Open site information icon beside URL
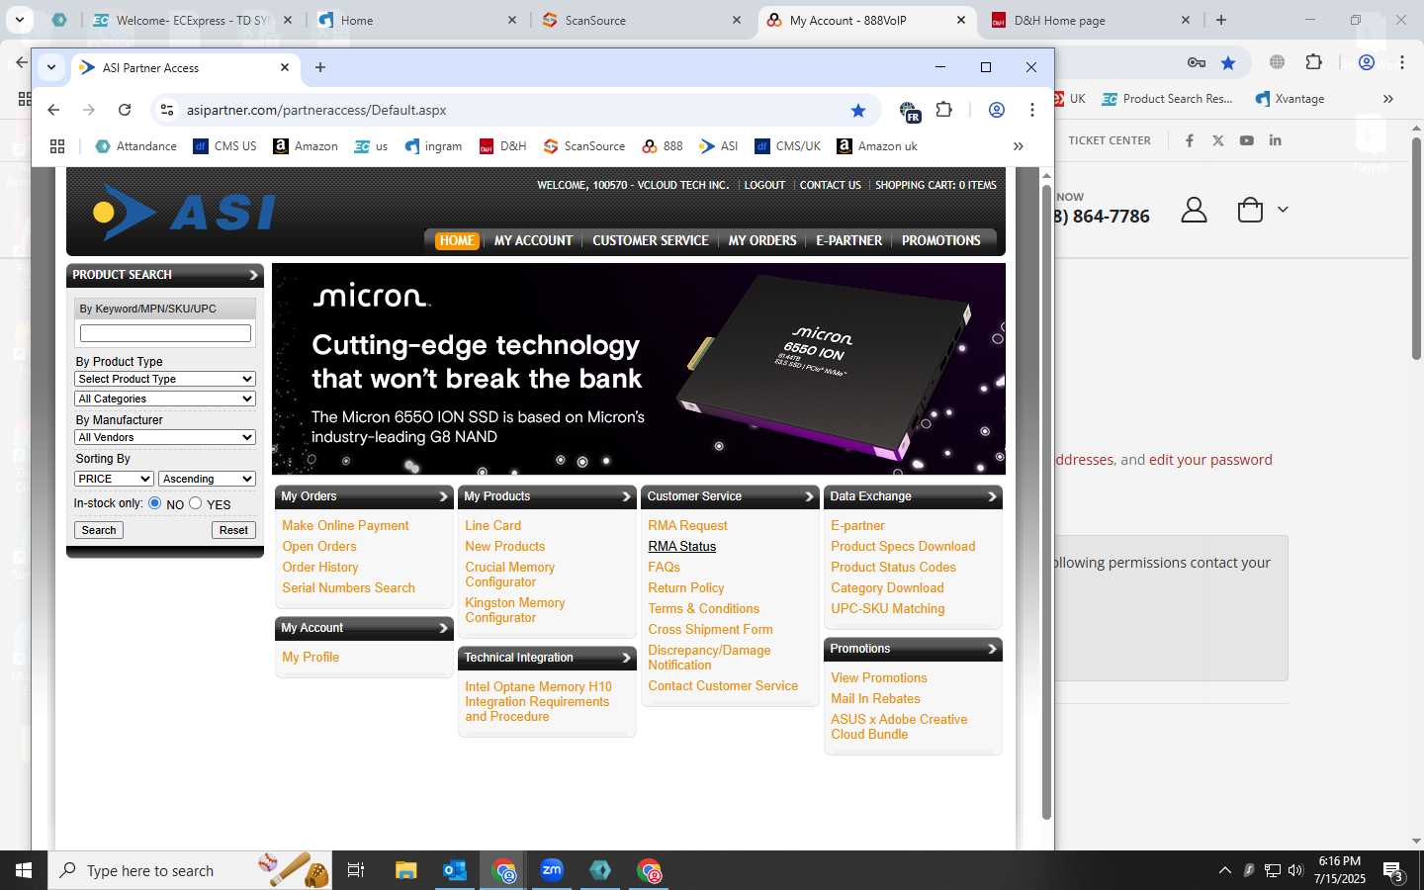This screenshot has height=890, width=1424. 167,110
